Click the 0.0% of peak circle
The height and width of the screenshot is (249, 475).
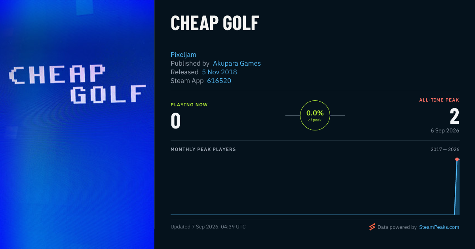point(315,115)
